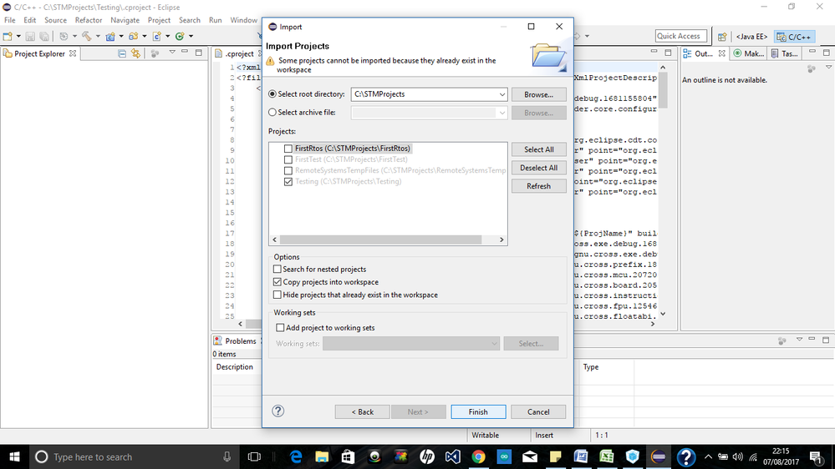Switch to the Java EE perspective
Viewport: 835px width, 469px height.
click(x=751, y=37)
